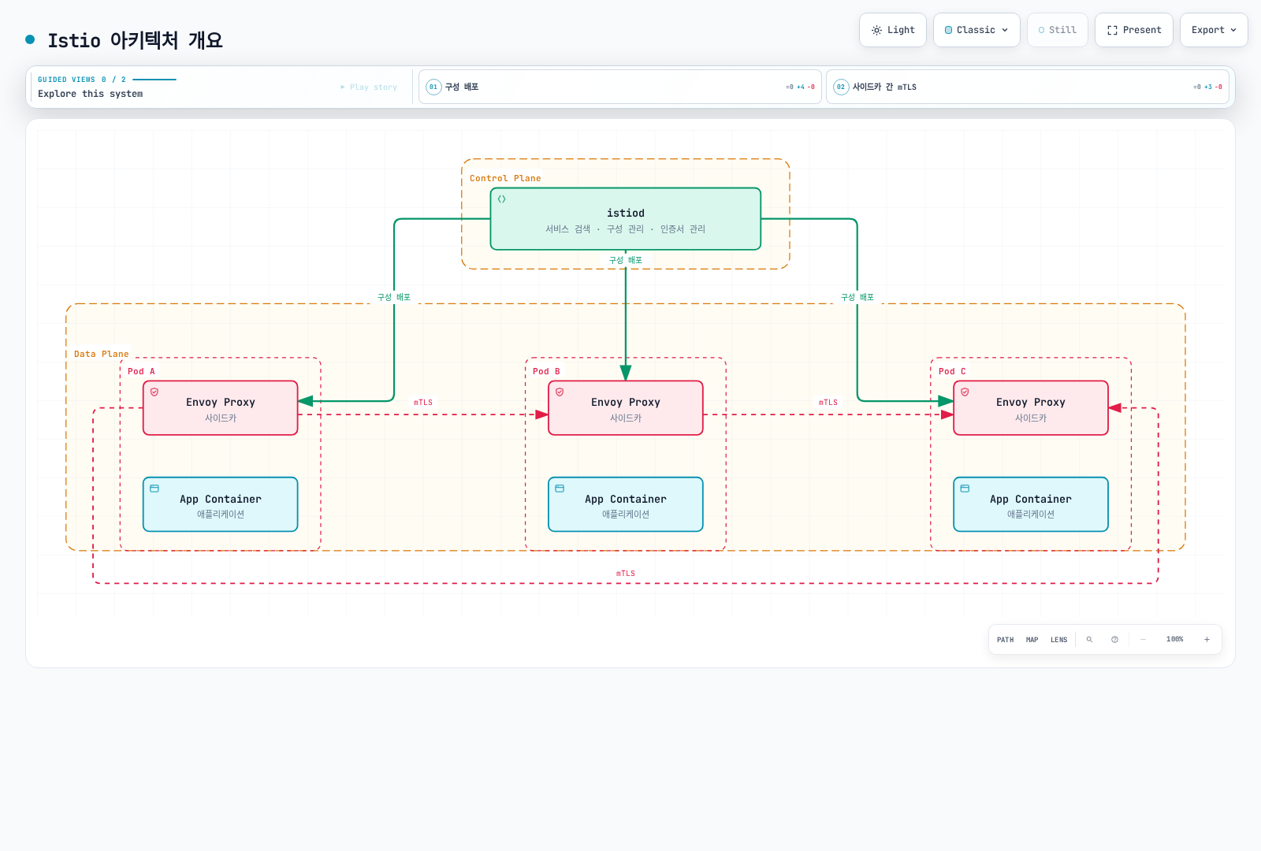Select Envoy Proxy node in Pod C
The height and width of the screenshot is (851, 1261).
pyautogui.click(x=1031, y=408)
